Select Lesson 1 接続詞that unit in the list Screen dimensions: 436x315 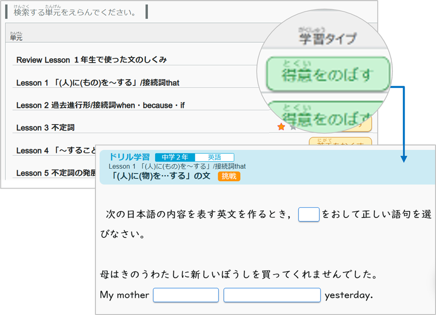coord(98,83)
